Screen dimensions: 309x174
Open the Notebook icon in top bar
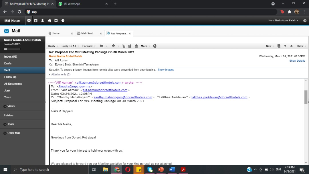point(56,21)
